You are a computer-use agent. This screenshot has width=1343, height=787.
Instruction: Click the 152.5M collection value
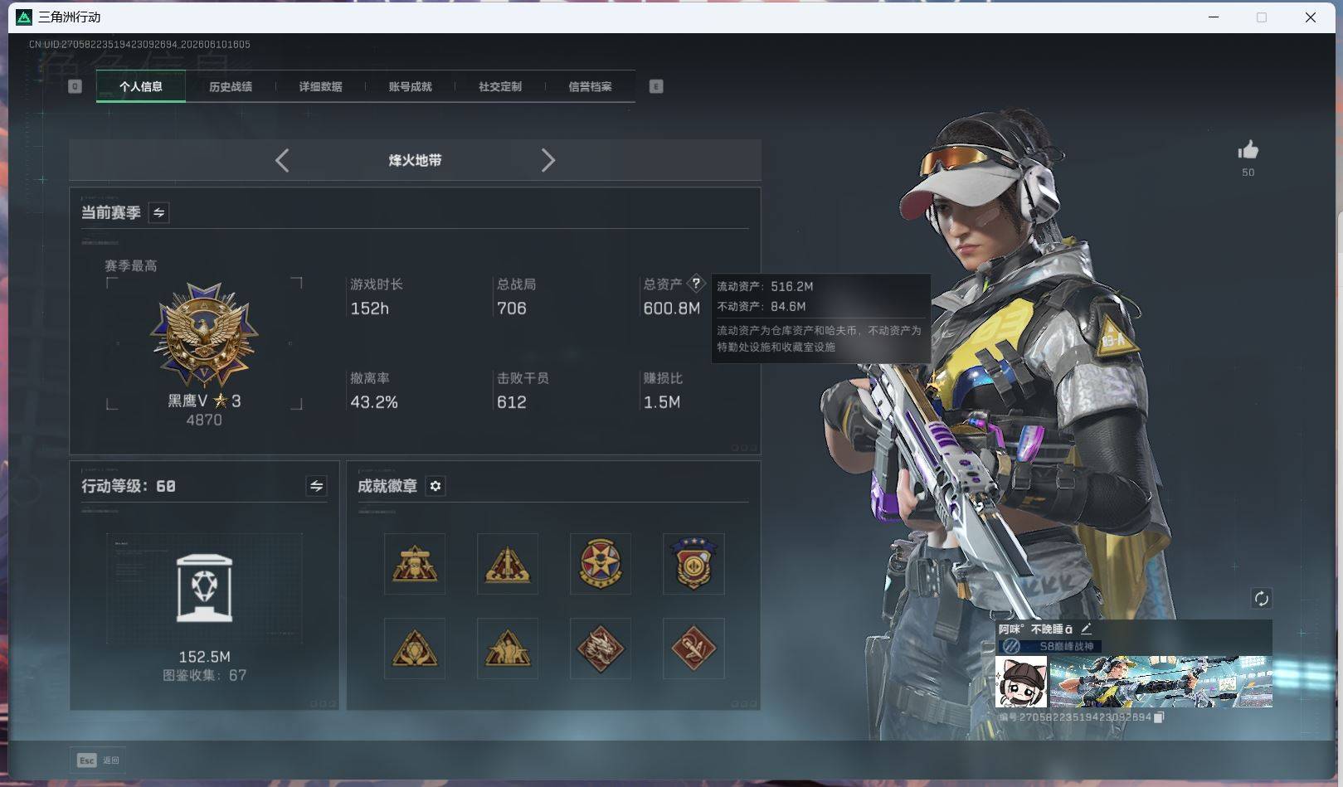204,657
